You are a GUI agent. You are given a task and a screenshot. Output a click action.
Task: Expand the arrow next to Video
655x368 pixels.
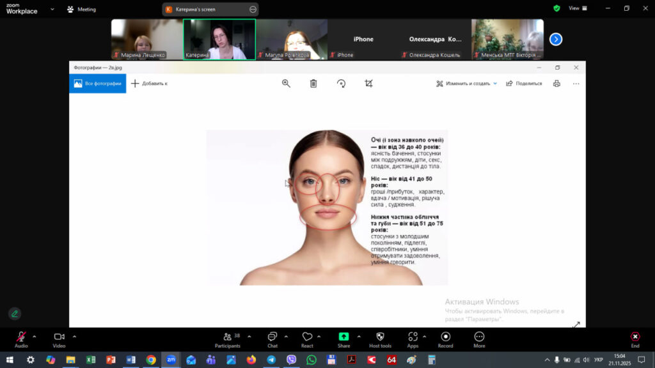[74, 336]
